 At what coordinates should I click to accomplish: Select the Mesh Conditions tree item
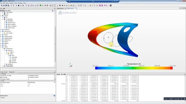click(x=12, y=24)
